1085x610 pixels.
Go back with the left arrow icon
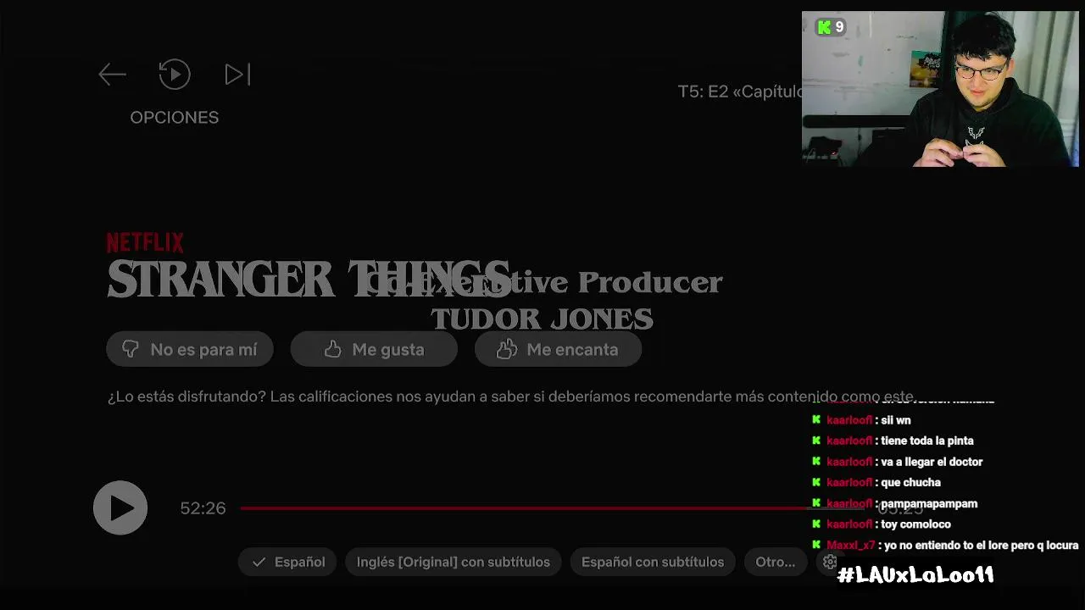coord(112,75)
